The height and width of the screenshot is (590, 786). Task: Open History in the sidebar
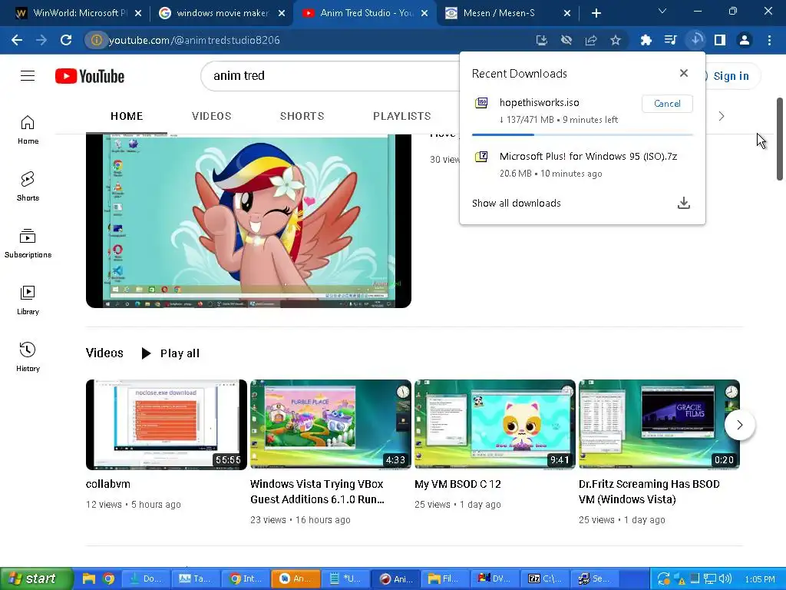pyautogui.click(x=28, y=356)
